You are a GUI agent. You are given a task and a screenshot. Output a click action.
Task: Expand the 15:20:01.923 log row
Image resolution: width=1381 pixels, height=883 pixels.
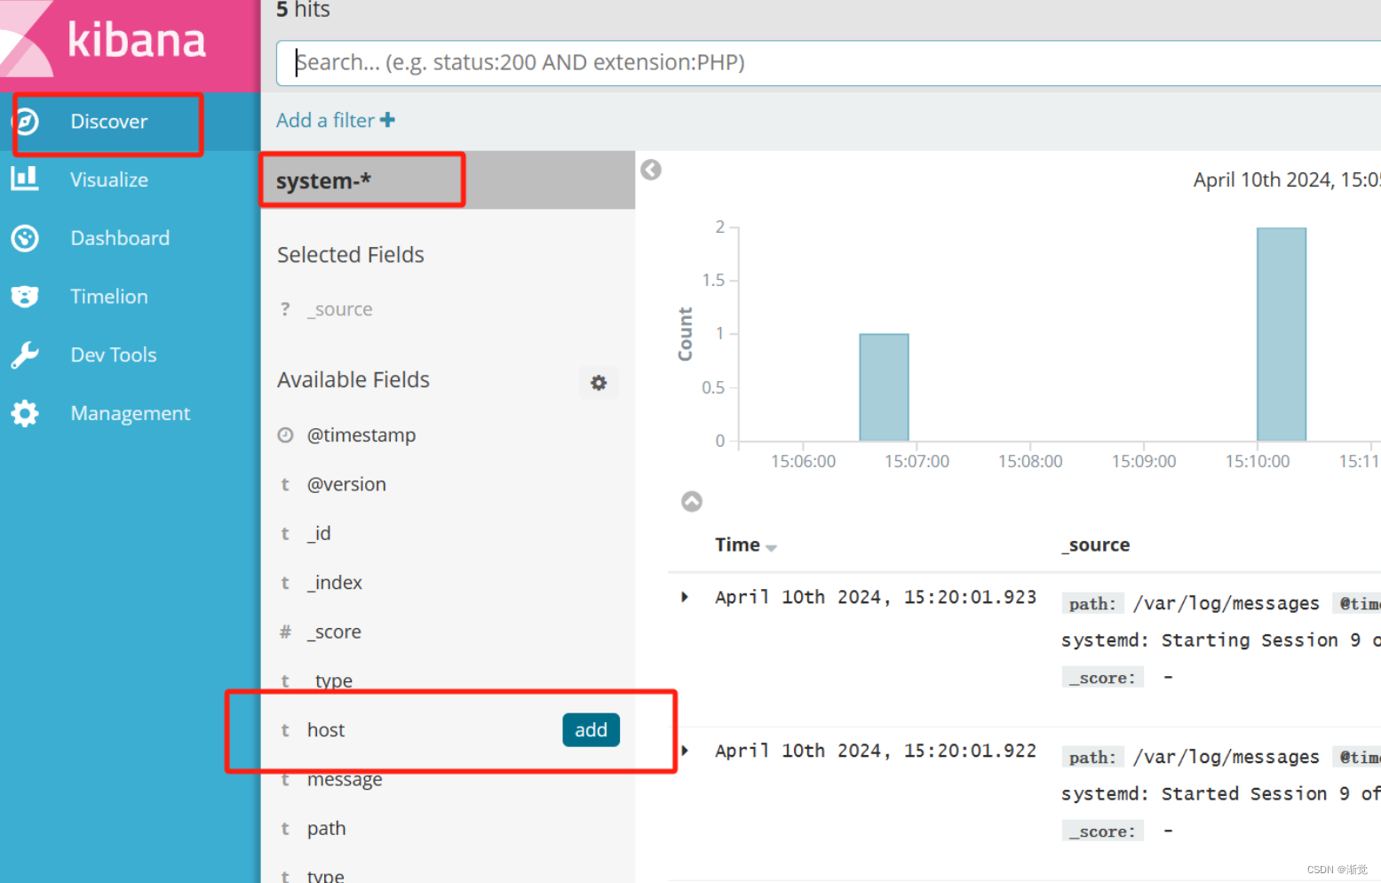tap(685, 597)
